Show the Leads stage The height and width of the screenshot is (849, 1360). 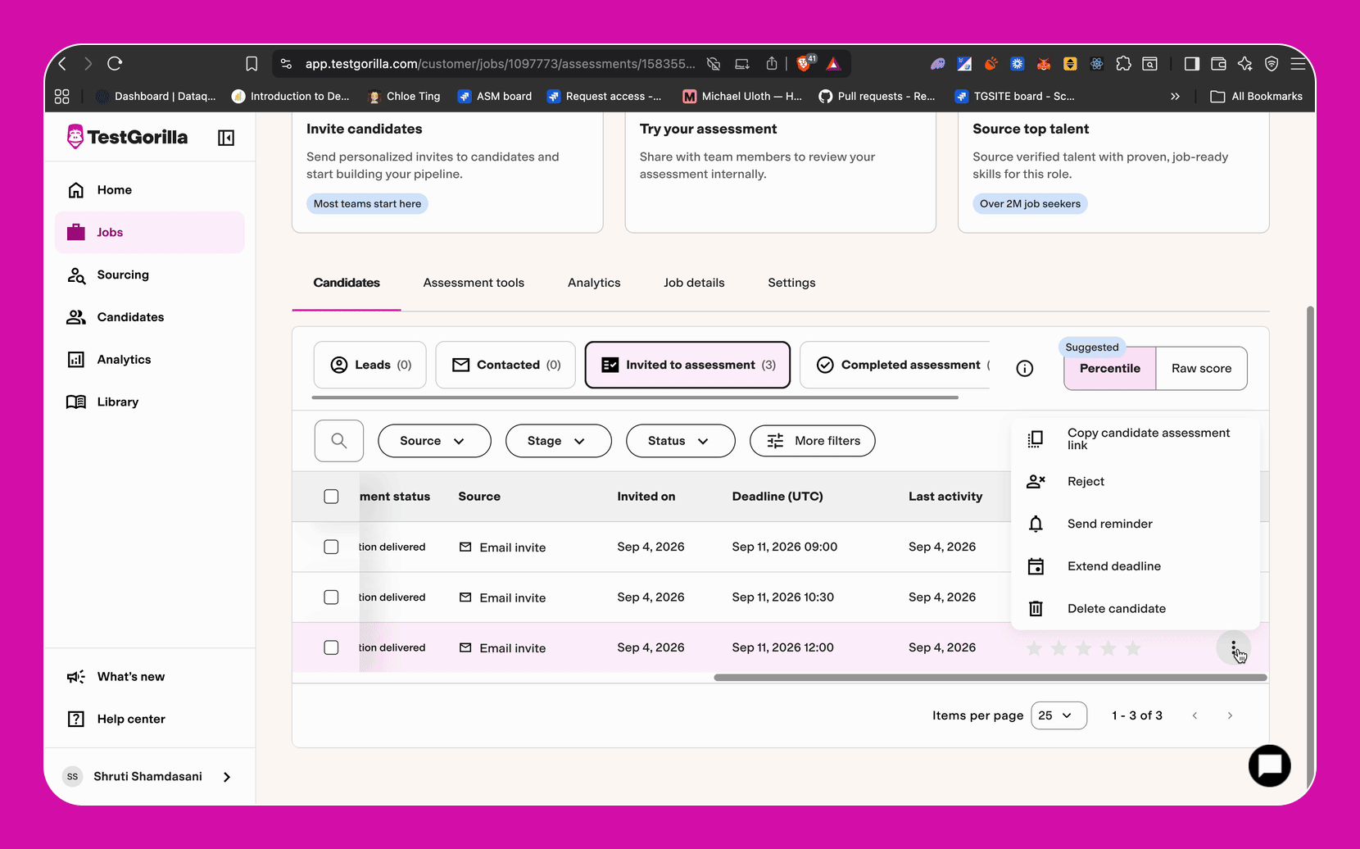pos(370,365)
